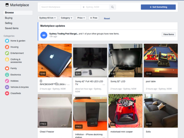Go to the Buying section

(9, 18)
